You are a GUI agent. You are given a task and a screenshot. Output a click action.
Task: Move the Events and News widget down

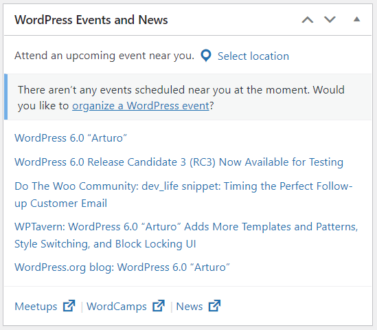(330, 19)
